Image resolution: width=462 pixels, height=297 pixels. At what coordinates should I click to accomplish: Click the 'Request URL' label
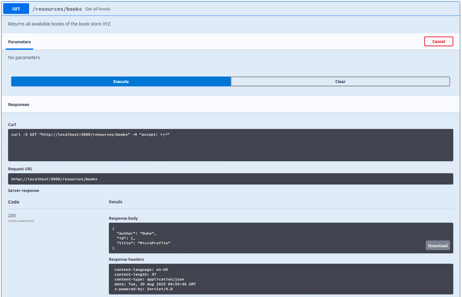tap(20, 169)
